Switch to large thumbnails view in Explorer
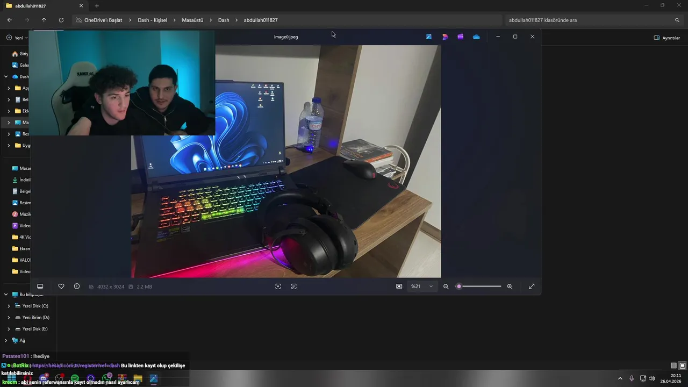This screenshot has width=688, height=387. pos(682,365)
